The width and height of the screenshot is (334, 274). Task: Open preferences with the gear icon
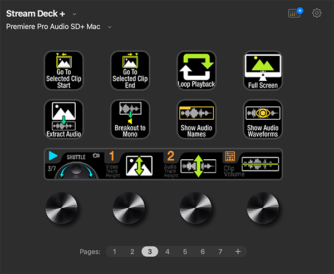tap(317, 13)
